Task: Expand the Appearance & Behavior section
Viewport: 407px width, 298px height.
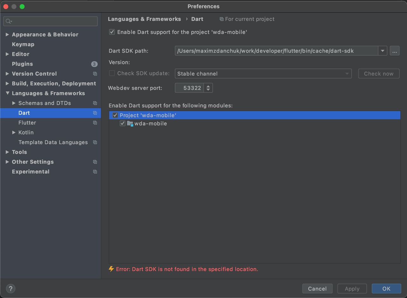Action: coord(7,34)
